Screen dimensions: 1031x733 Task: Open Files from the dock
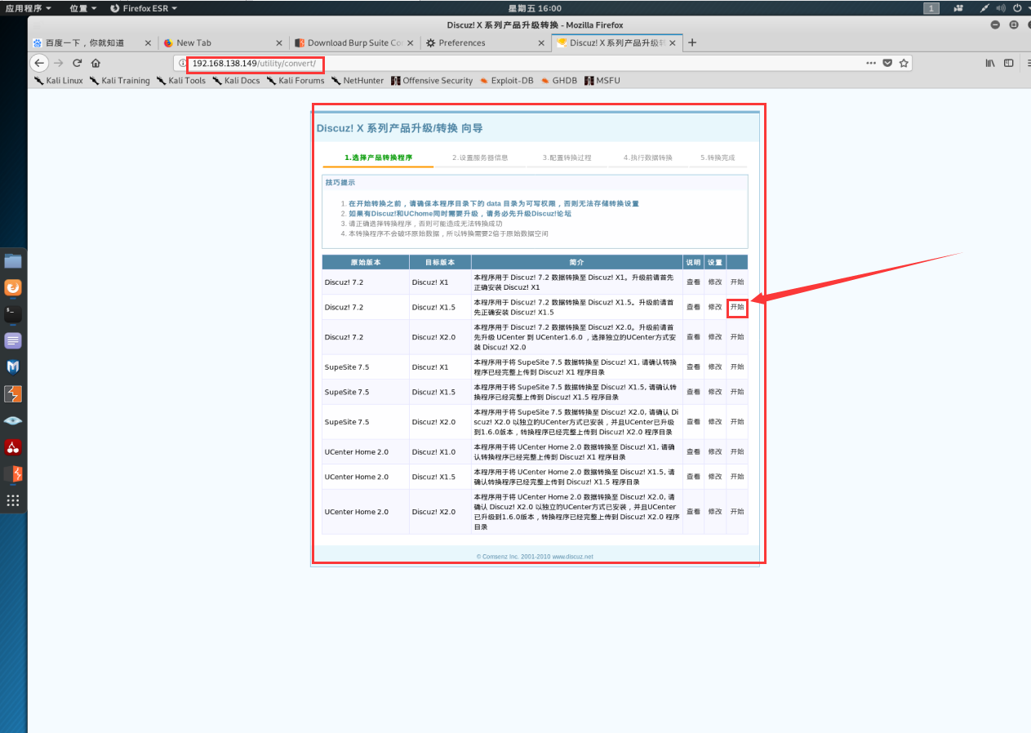[13, 261]
